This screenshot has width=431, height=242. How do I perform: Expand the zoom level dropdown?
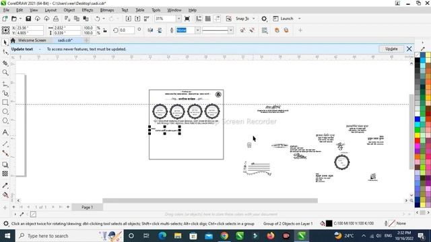[178, 19]
